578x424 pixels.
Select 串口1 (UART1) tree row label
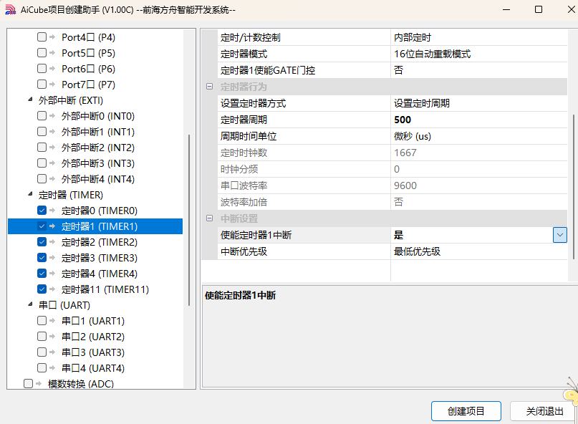93,321
